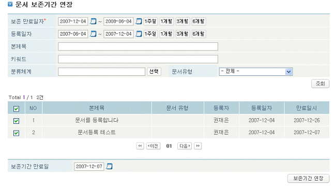Uncheck the row for 문서를 등록합니다
The width and height of the screenshot is (334, 194).
click(16, 121)
